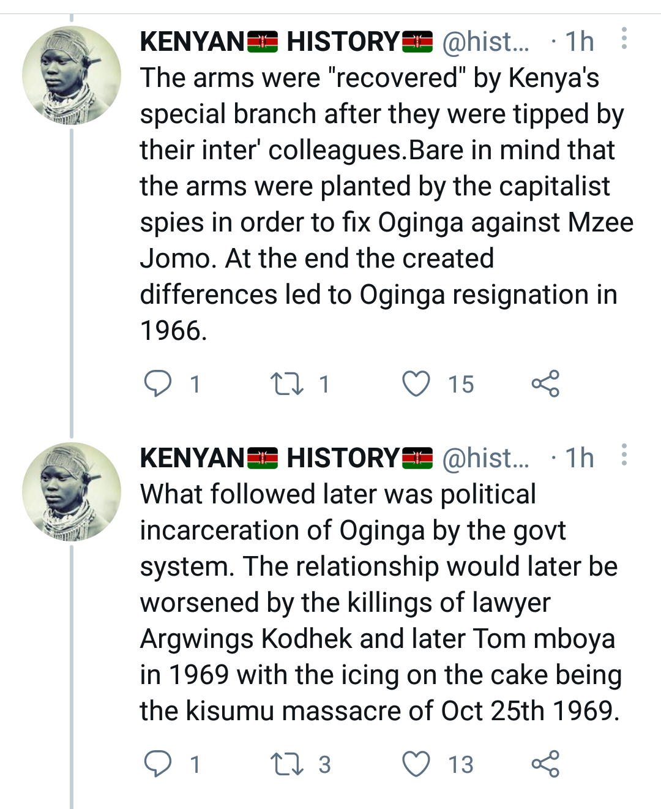Image resolution: width=661 pixels, height=809 pixels.
Task: Share the tweet about political incarceration
Action: click(545, 764)
